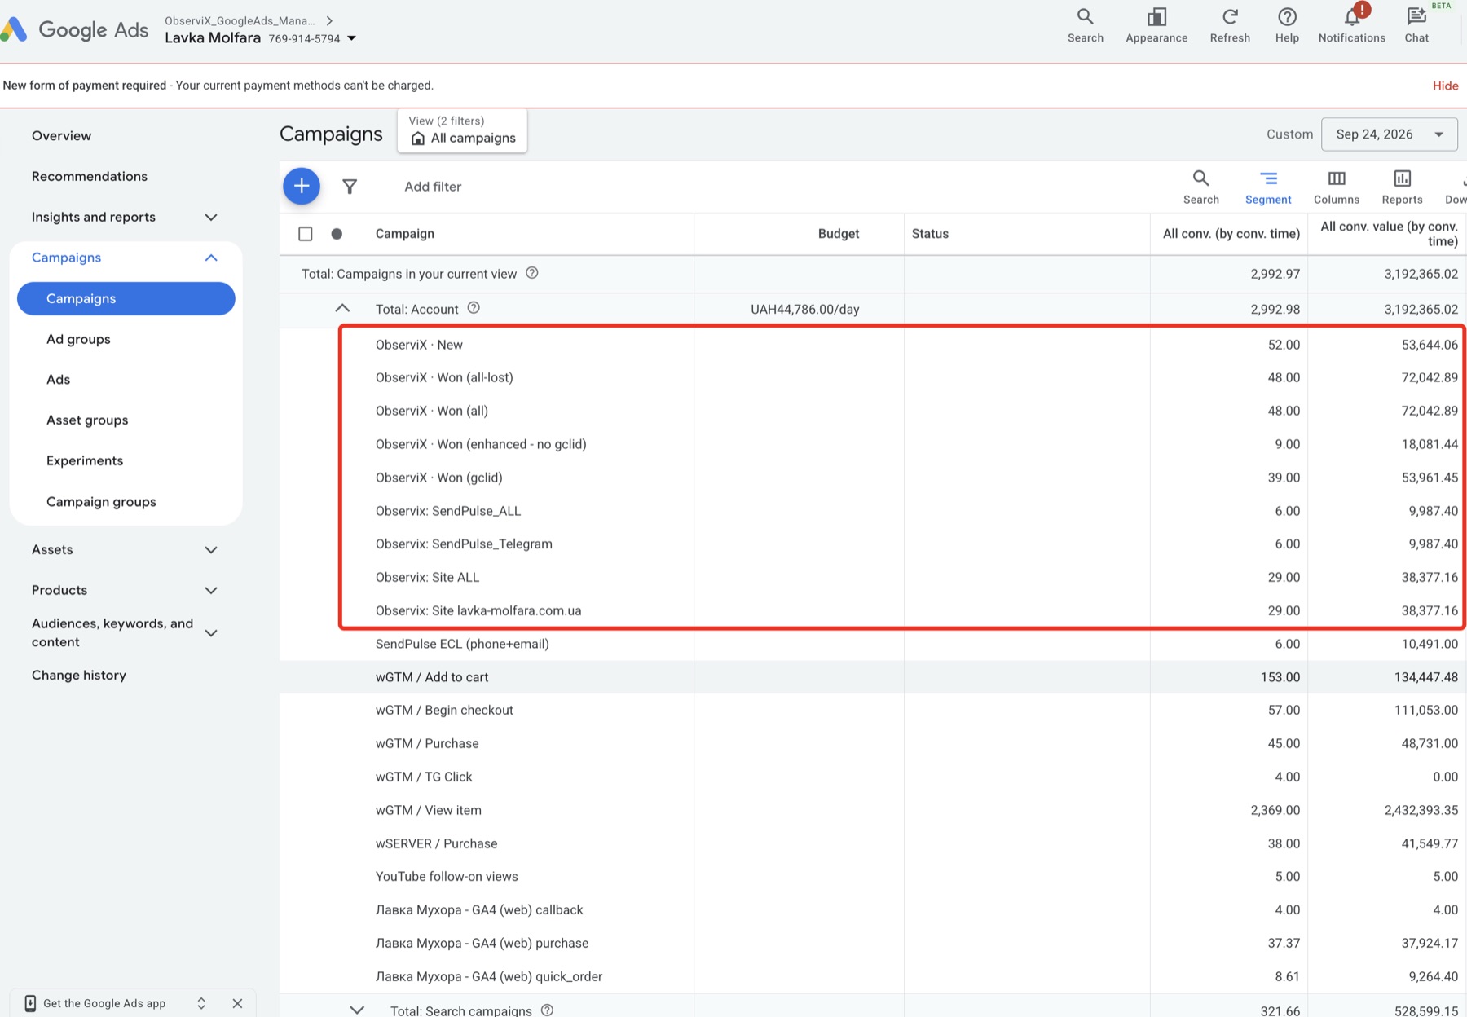Viewport: 1467px width, 1017px height.
Task: Open the Segment tool
Action: click(x=1268, y=187)
